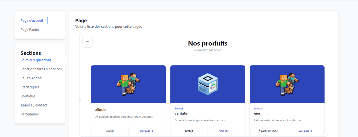Click the Gratuit price on veritatis card
This screenshot has width=358, height=137.
coord(189,131)
